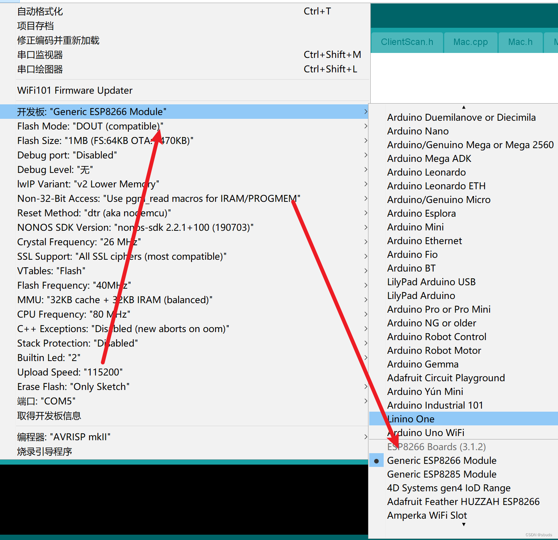Open the 串口绘图器 serial plotter
This screenshot has width=558, height=540.
40,69
